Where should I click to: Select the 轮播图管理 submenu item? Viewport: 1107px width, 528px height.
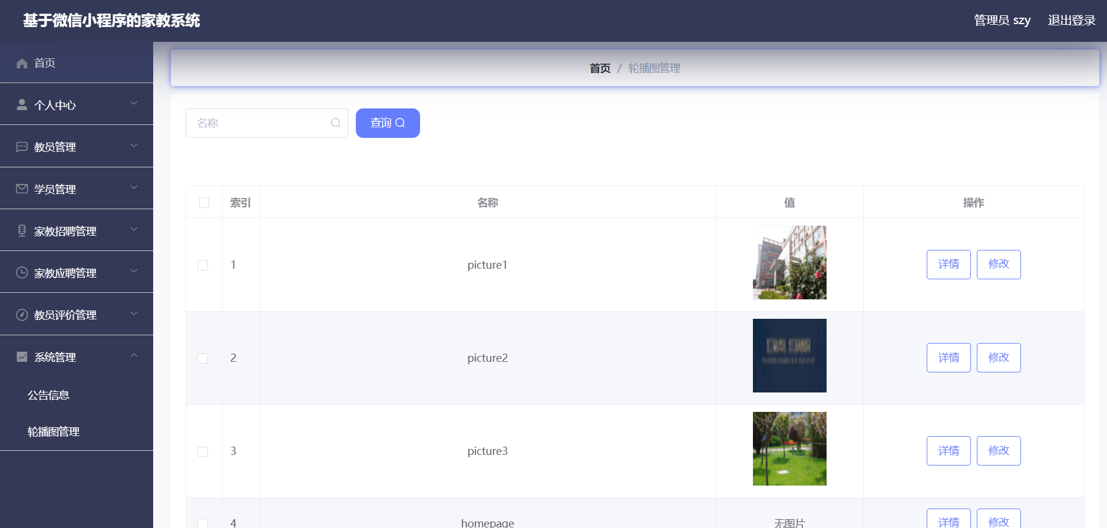click(x=77, y=432)
